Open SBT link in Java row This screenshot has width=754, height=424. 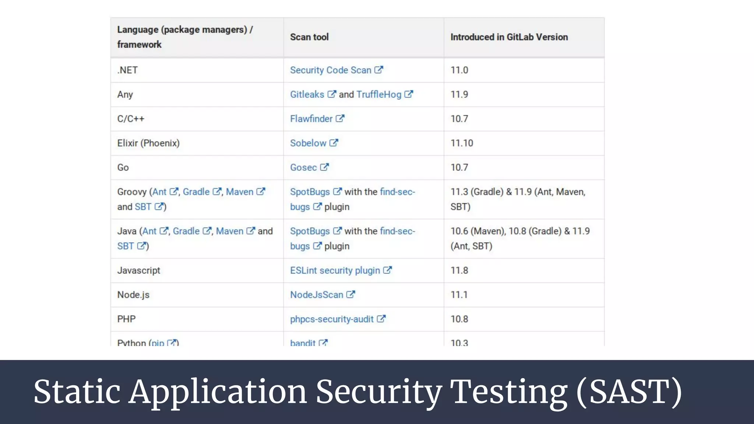[126, 246]
